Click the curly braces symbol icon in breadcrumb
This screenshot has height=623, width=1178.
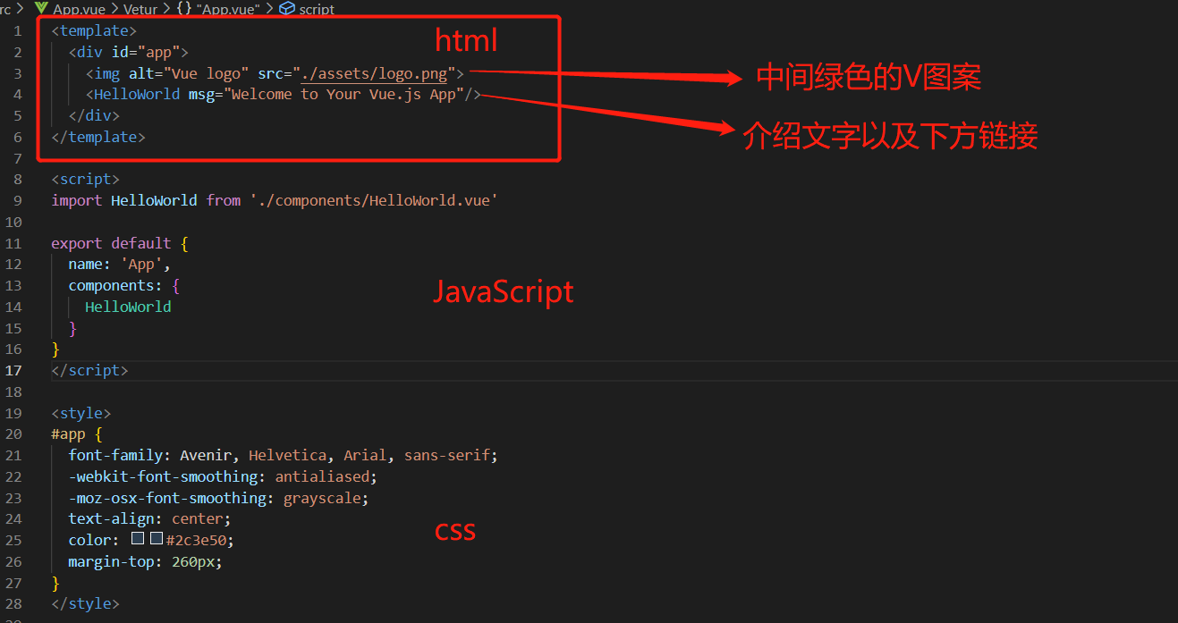[183, 9]
